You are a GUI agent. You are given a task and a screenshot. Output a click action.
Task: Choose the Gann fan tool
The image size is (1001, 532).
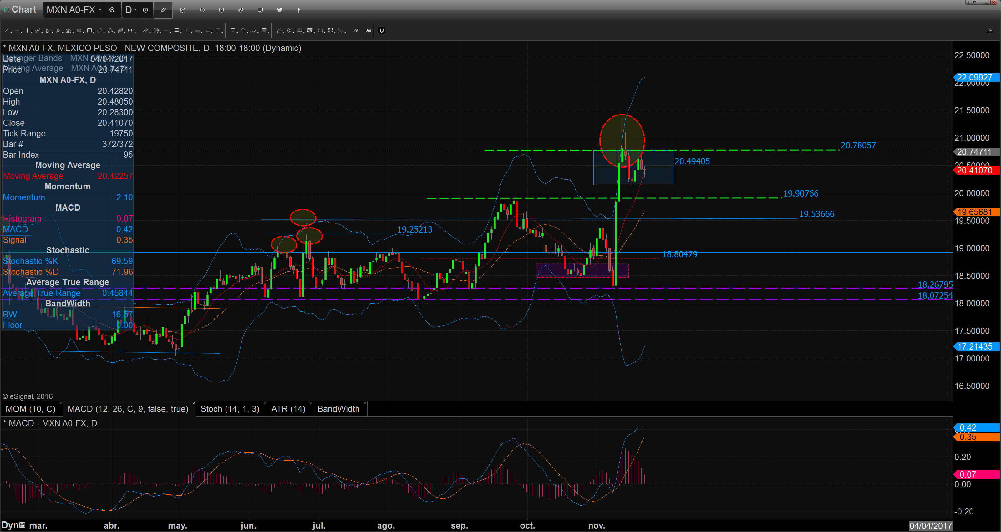[48, 30]
